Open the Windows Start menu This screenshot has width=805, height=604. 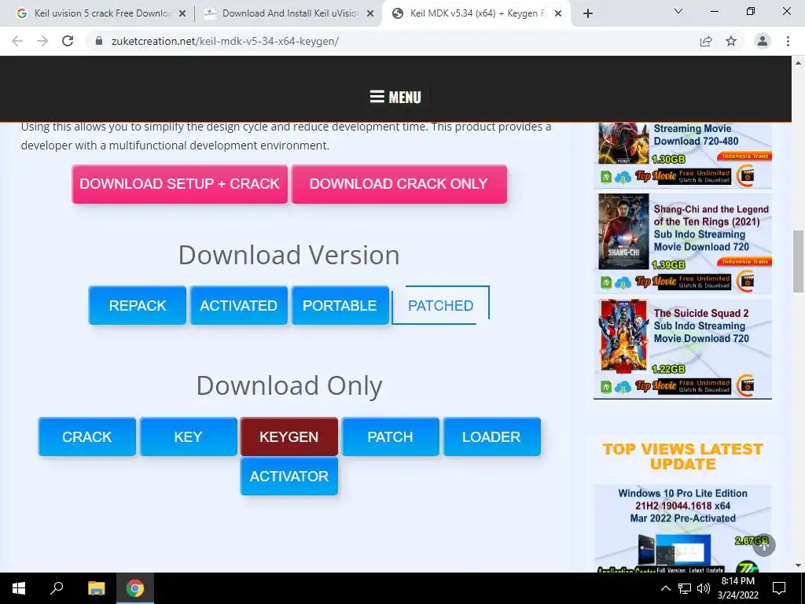click(19, 588)
